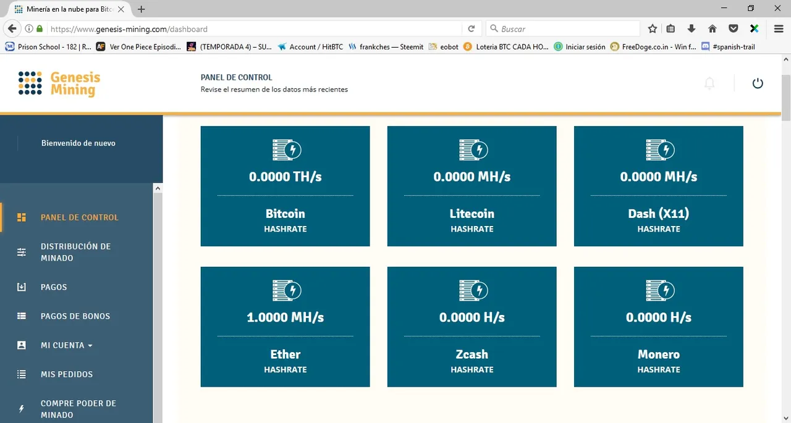Select the Minería en la nube tab

click(68, 9)
